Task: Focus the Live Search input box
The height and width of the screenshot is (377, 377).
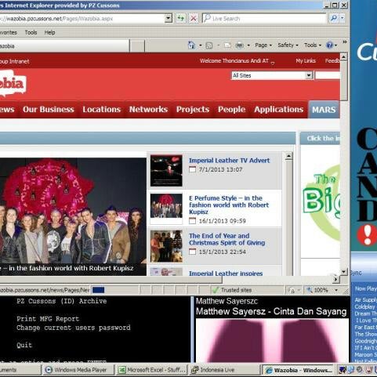Action: [264, 18]
